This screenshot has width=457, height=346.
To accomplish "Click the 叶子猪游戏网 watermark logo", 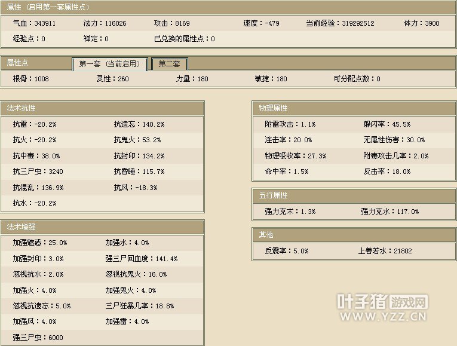I will click(x=382, y=301).
